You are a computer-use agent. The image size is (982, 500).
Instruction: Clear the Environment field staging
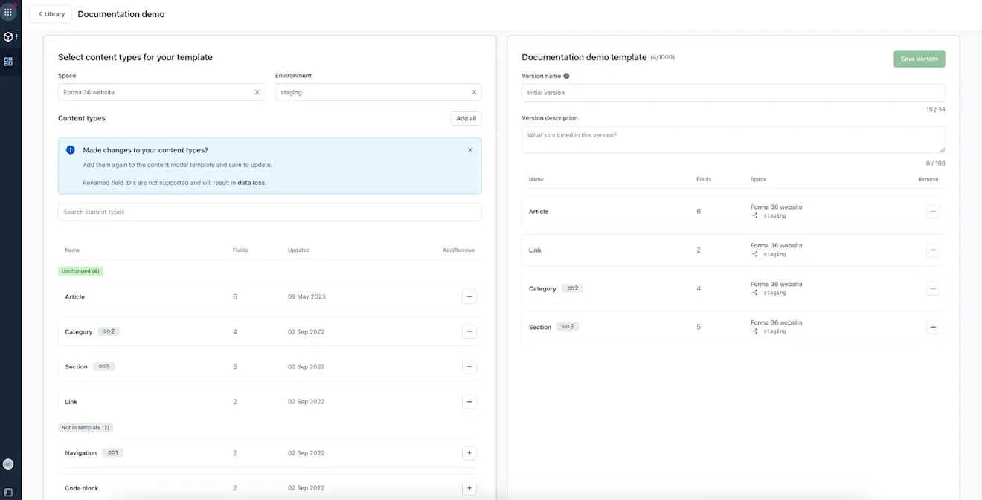click(474, 92)
